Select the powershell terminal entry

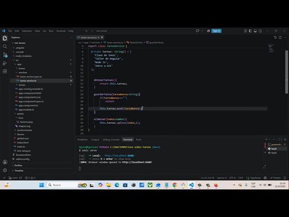tap(277, 145)
